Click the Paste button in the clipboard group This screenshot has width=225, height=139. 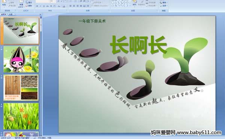(x=4, y=3)
